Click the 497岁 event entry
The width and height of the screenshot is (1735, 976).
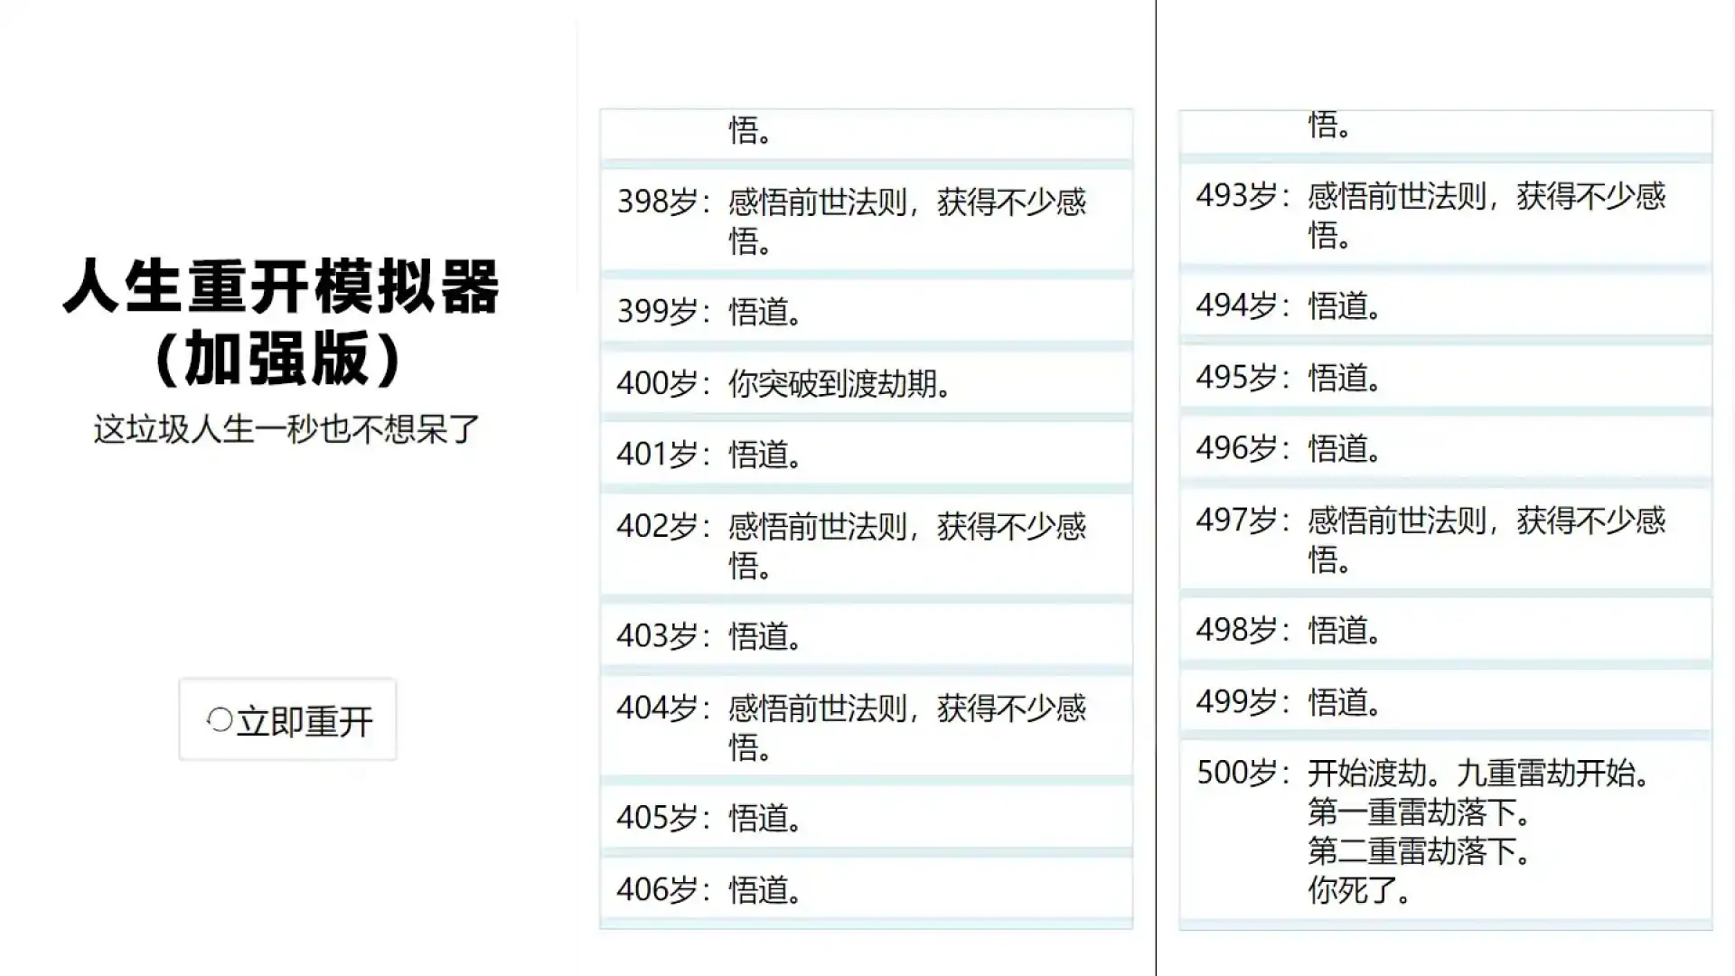tap(1444, 540)
